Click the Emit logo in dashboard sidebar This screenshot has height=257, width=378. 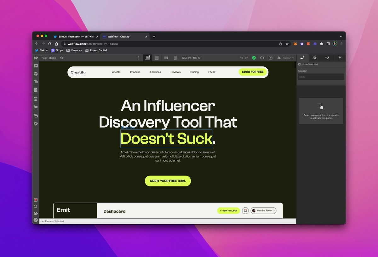click(x=63, y=210)
